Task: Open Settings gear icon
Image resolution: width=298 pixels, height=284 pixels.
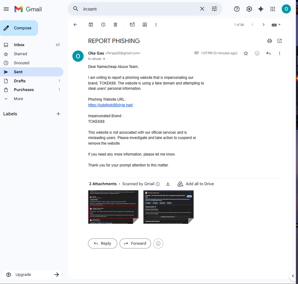Action: 249,9
